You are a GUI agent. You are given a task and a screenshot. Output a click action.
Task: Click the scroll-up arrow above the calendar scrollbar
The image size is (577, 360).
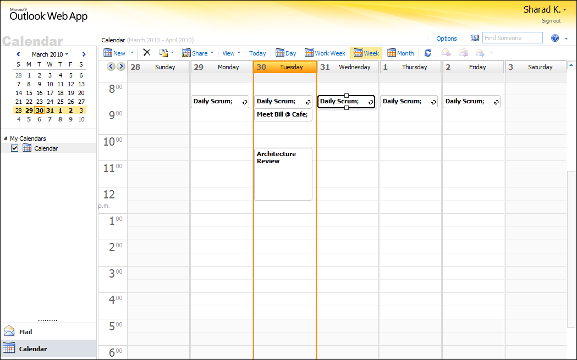571,65
